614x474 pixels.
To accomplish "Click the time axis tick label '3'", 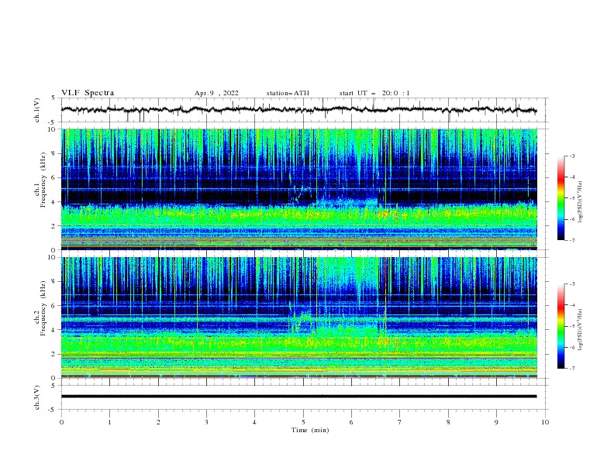I will (x=206, y=422).
